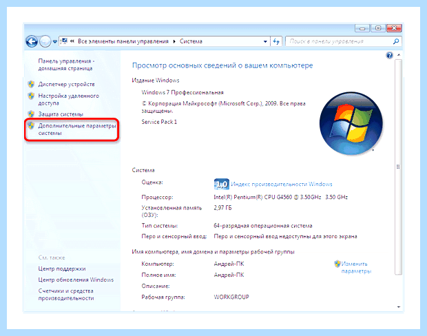Click the scrollbar up arrow
Image resolution: width=427 pixels, height=336 pixels.
[x=398, y=55]
